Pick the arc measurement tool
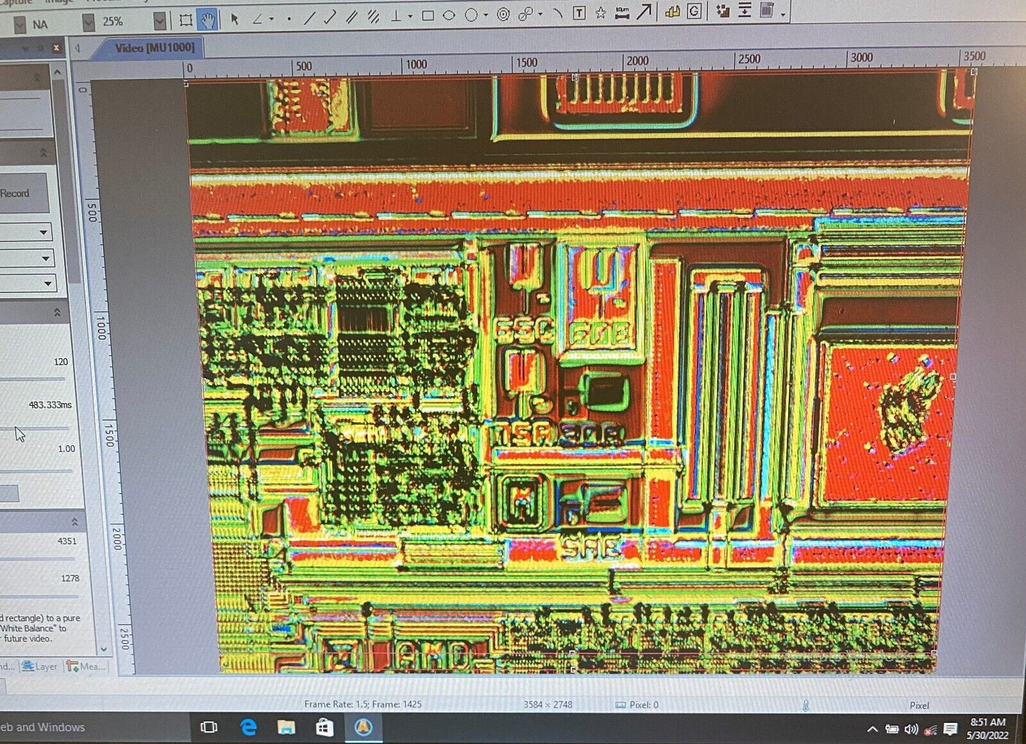The image size is (1026, 744). (558, 13)
